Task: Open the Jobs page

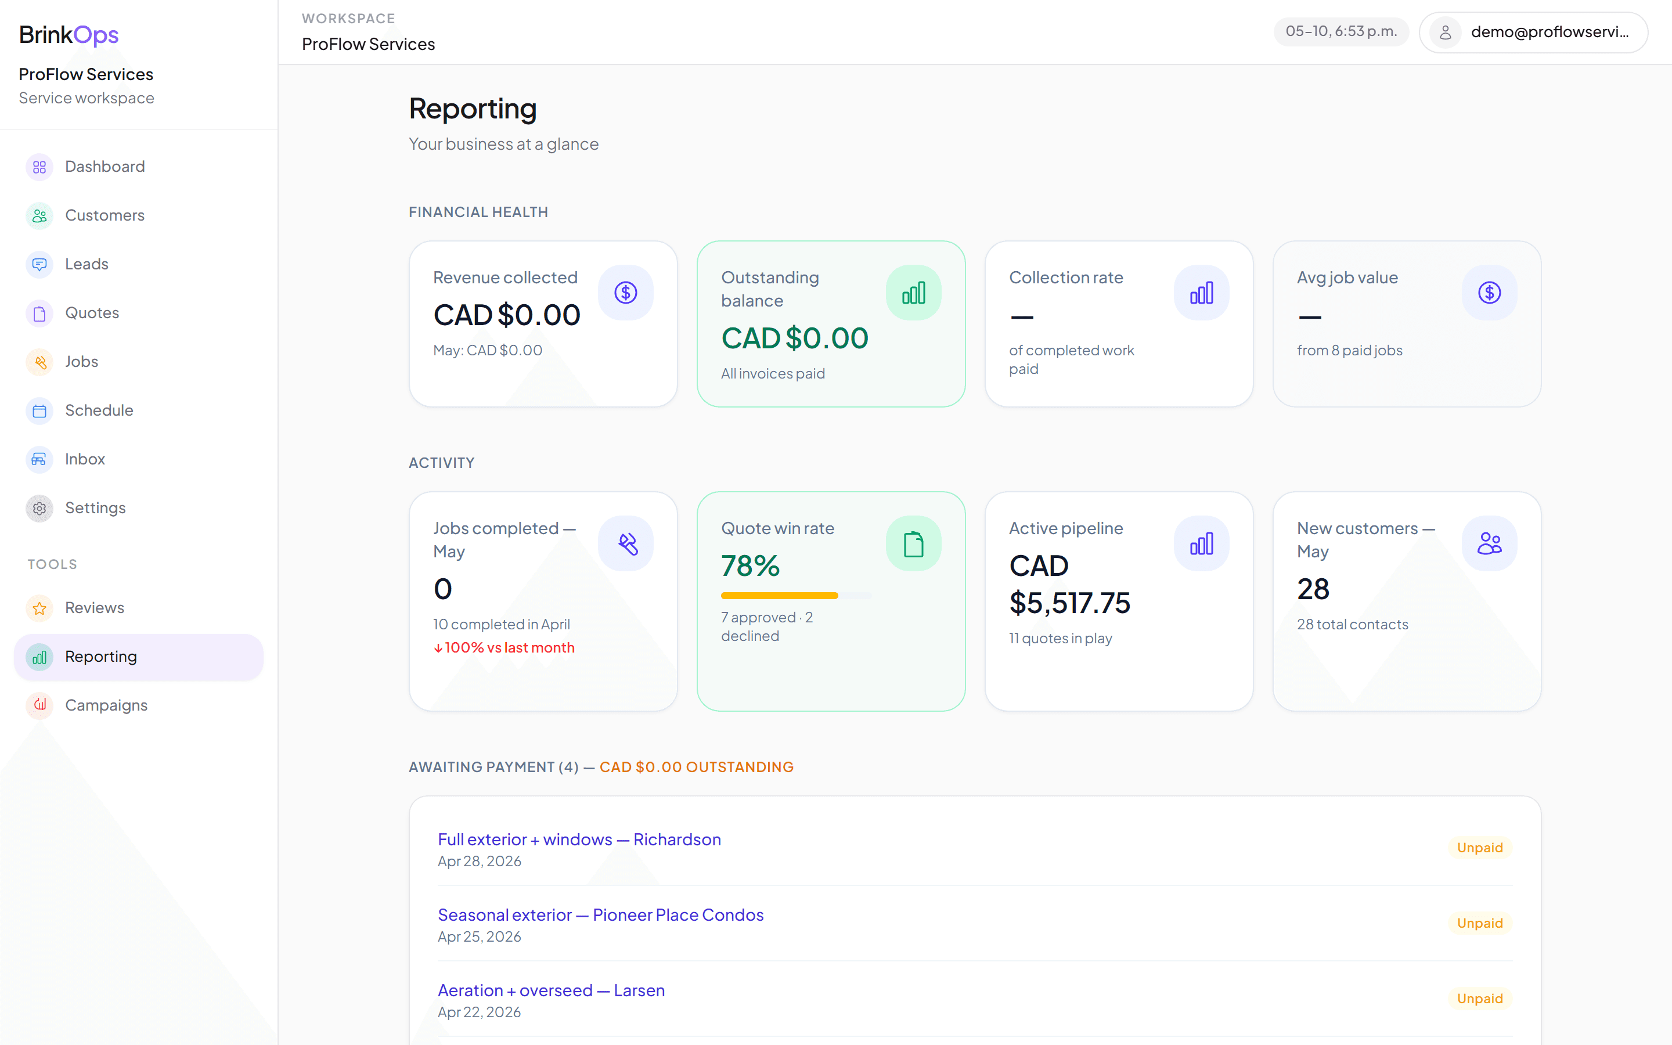Action: [x=138, y=362]
